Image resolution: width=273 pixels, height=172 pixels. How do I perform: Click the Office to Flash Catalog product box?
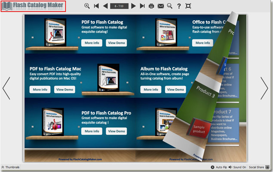[166, 33]
